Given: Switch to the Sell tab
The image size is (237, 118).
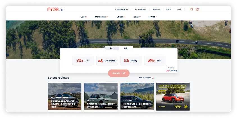Looking at the screenshot, I should coord(126,48).
